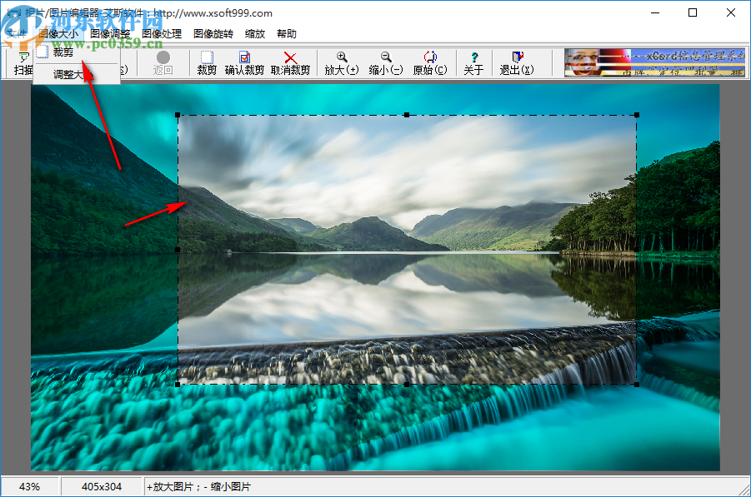The width and height of the screenshot is (751, 497).
Task: Open the 缩放 menu
Action: point(255,34)
